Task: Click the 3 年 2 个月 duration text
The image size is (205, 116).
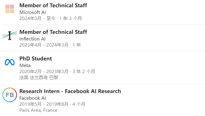Action: point(84,72)
